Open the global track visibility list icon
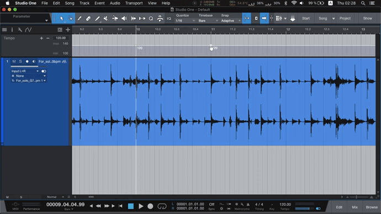Screen dimensions: 381x214 coord(60,30)
